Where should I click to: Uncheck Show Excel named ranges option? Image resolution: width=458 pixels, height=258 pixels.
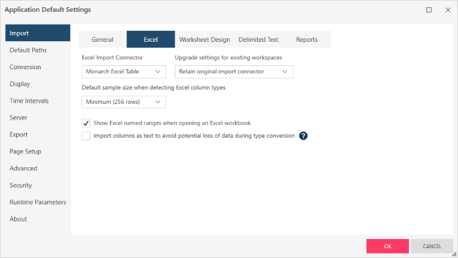click(86, 123)
